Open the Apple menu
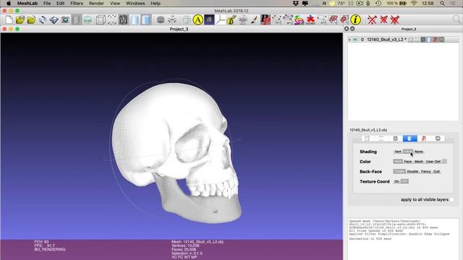The width and height of the screenshot is (463, 260). coord(9,4)
